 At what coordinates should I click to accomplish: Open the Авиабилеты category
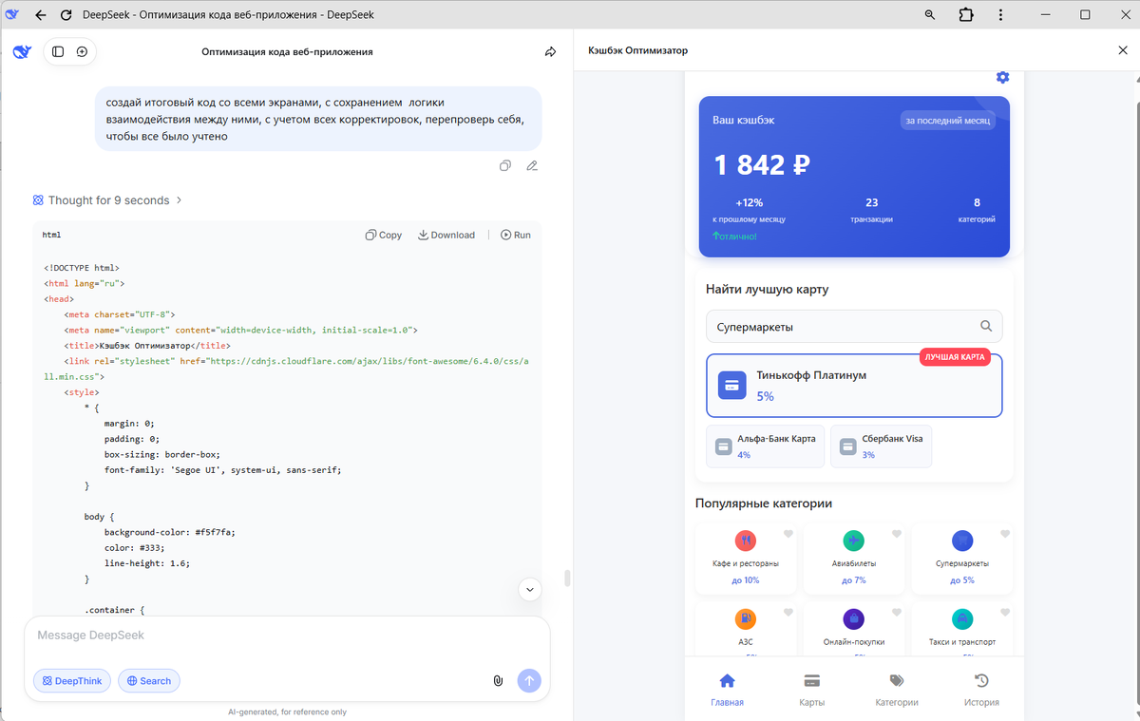tap(854, 558)
